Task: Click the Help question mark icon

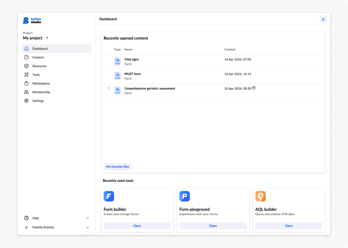Action: tap(26, 218)
